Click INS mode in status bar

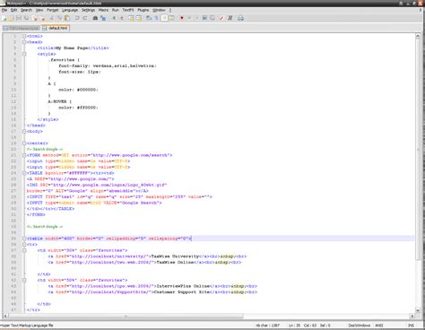pyautogui.click(x=412, y=326)
